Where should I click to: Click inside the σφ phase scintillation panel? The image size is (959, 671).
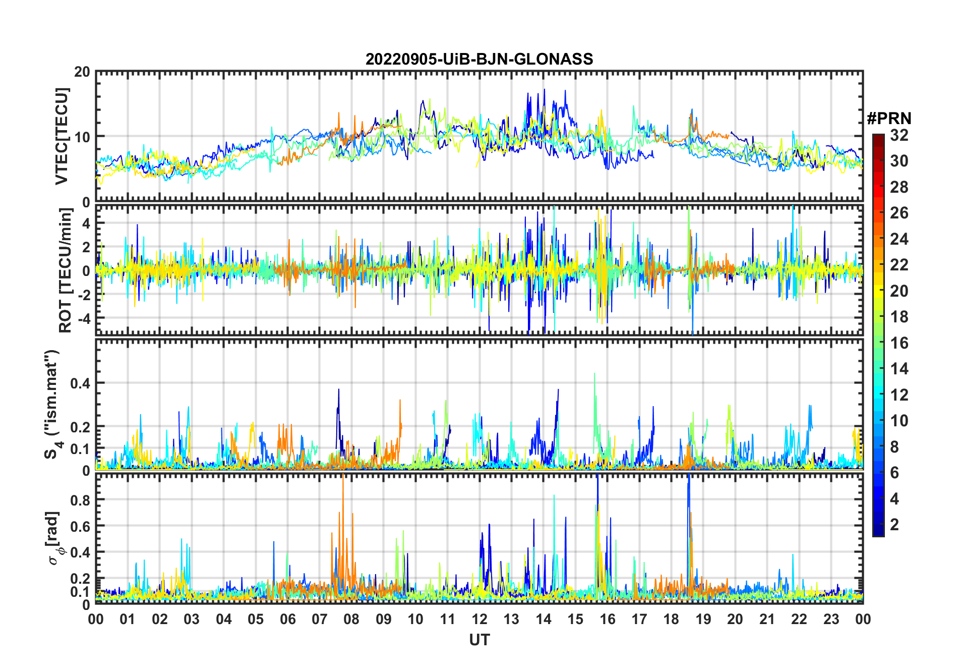(x=479, y=538)
